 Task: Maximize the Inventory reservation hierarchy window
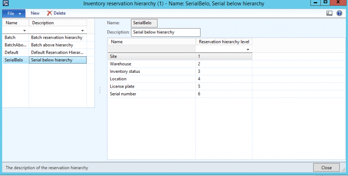[x=325, y=3]
